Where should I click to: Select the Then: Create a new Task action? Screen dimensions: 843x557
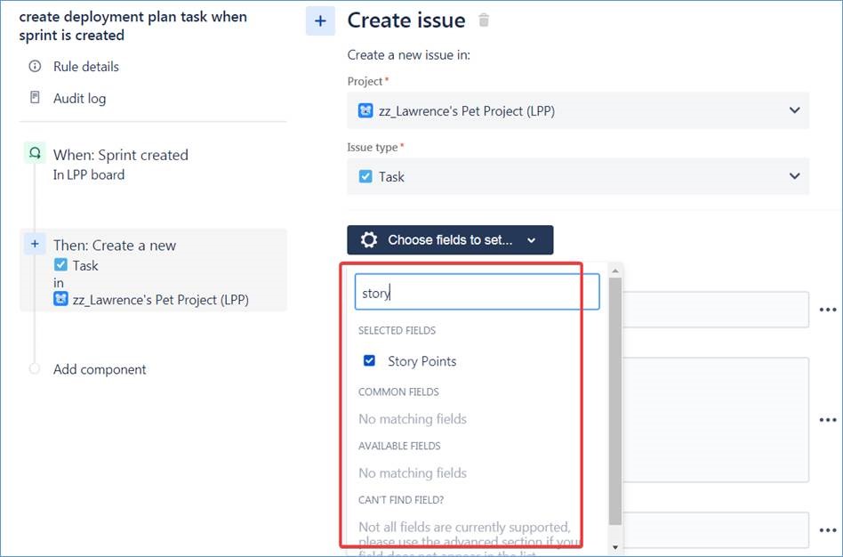pos(153,270)
